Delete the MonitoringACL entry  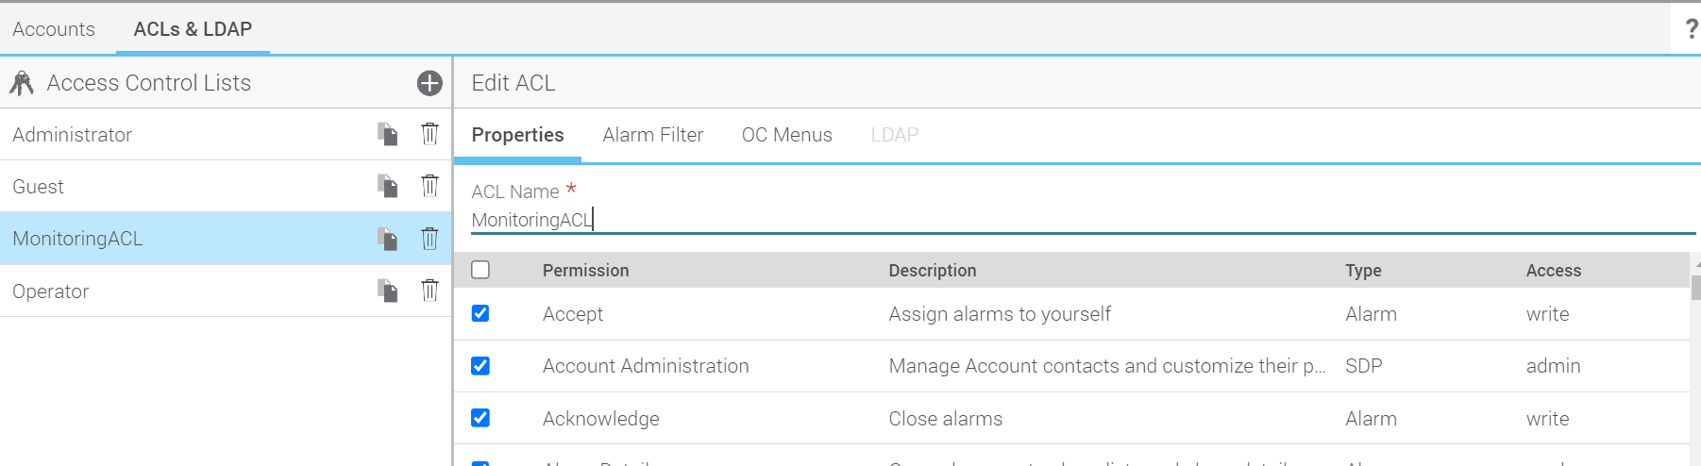click(x=429, y=239)
